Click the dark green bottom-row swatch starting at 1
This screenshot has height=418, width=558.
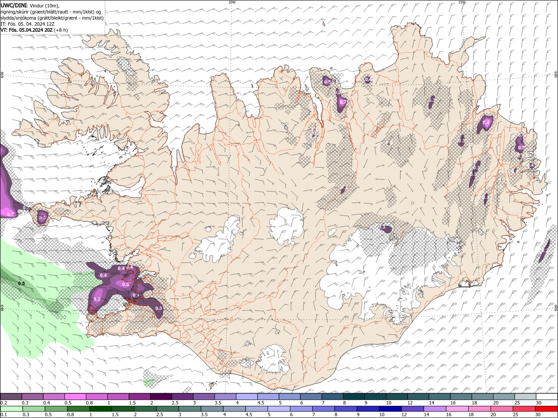[100, 409]
